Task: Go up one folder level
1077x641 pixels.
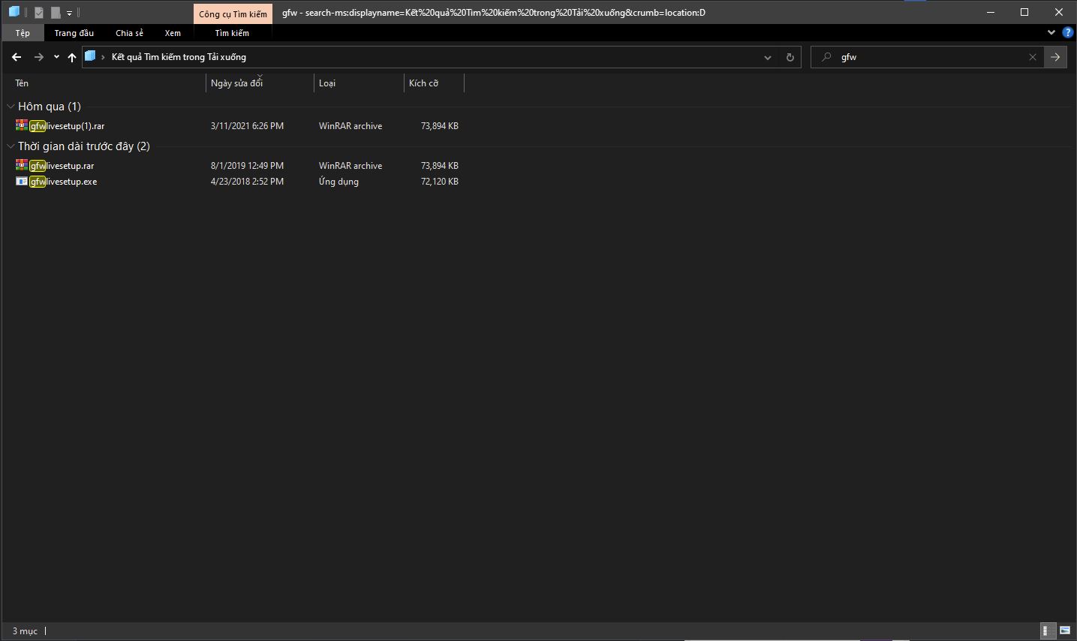Action: pos(72,57)
